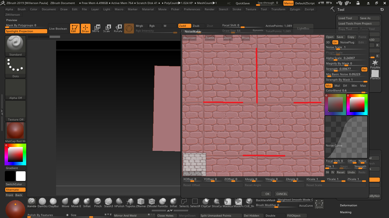Pick the Rotate transform icon
The image size is (389, 218).
(118, 28)
